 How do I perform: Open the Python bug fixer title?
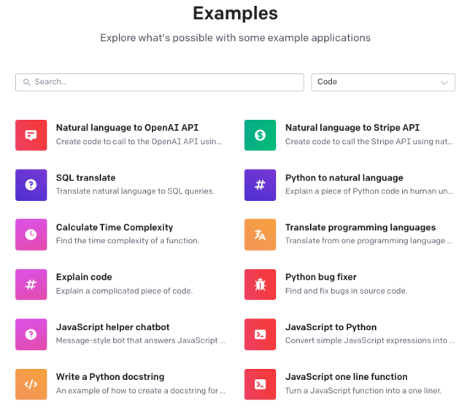click(x=321, y=278)
